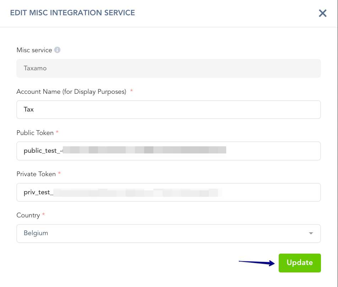Expand the Country list using the caret arrow

pyautogui.click(x=311, y=233)
